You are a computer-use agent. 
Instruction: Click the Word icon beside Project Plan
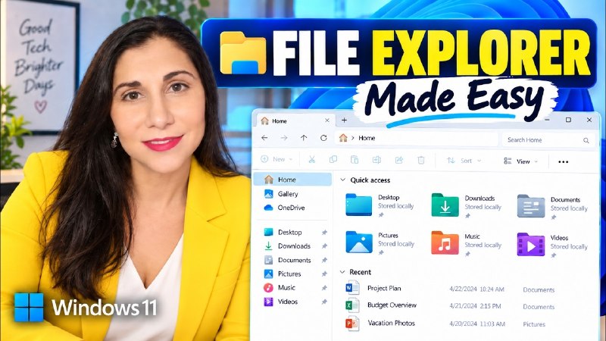click(x=352, y=288)
